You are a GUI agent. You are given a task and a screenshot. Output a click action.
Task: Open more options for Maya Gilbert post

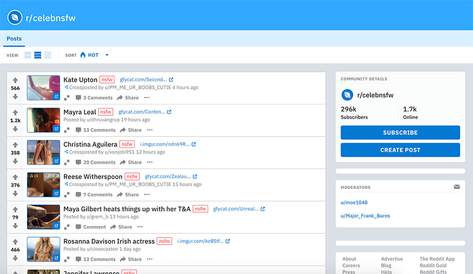click(x=140, y=227)
